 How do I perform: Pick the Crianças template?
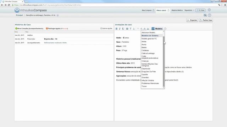pyautogui.click(x=145, y=61)
